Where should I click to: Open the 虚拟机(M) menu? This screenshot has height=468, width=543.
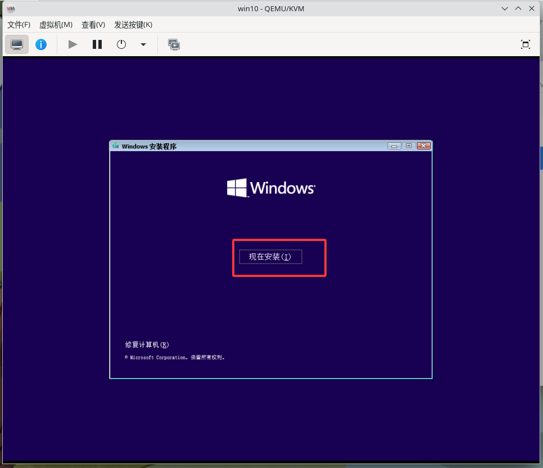pyautogui.click(x=56, y=25)
